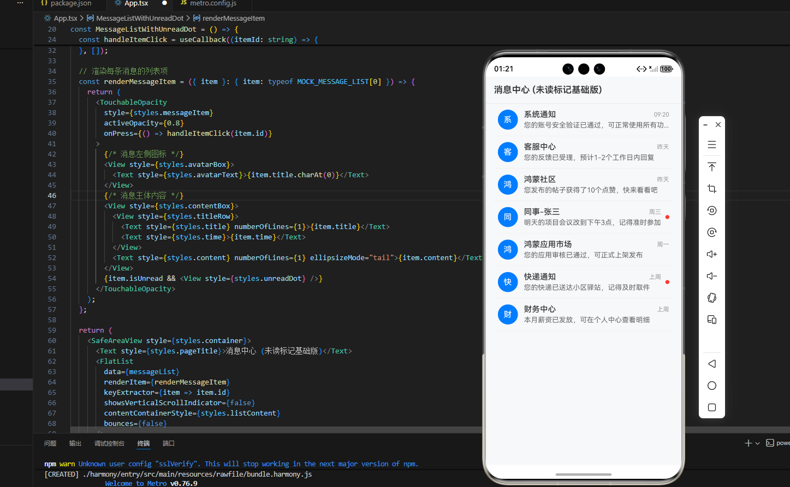790x487 pixels.
Task: Open the 调试控制台 panel tab
Action: tap(109, 443)
